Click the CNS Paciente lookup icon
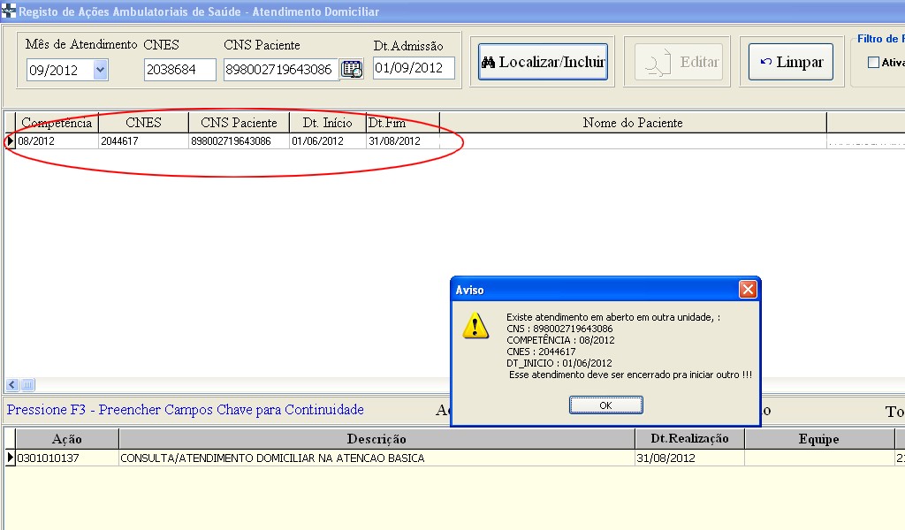Screen dimensions: 905x530 (x=352, y=69)
